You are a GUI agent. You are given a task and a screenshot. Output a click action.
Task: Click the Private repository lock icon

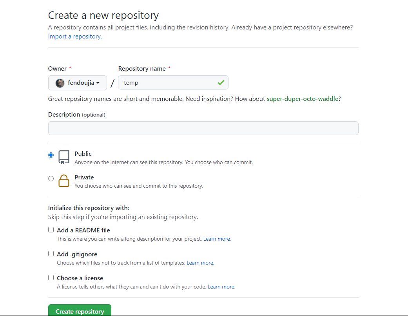click(x=64, y=181)
